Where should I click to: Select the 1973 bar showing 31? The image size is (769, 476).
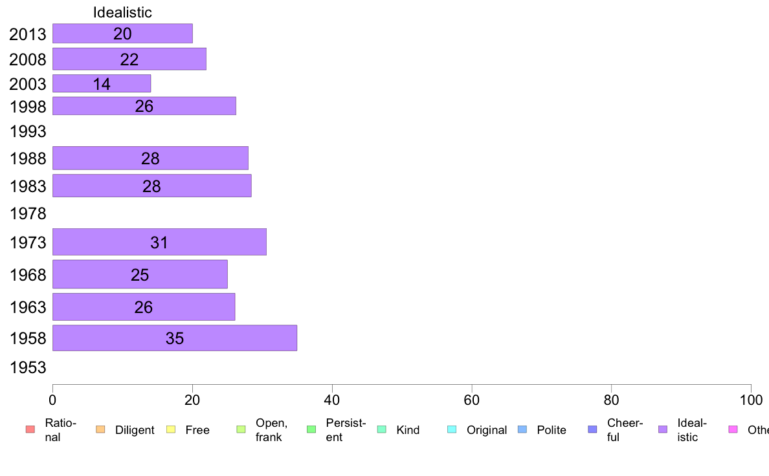[159, 242]
